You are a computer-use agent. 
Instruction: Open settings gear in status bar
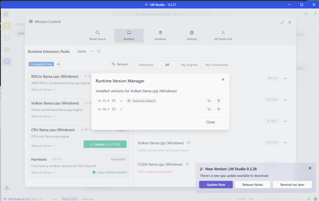coord(315,199)
